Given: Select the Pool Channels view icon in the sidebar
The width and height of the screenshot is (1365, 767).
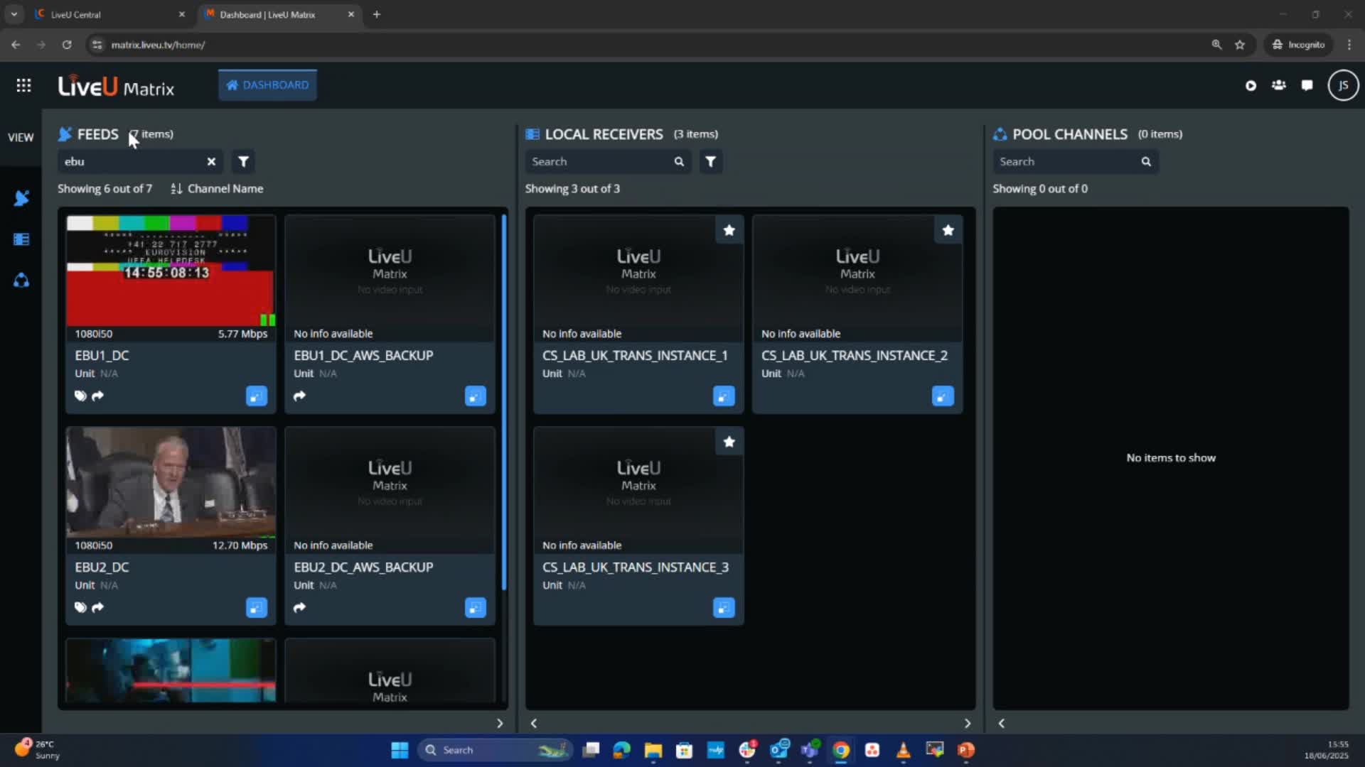Looking at the screenshot, I should pos(21,281).
